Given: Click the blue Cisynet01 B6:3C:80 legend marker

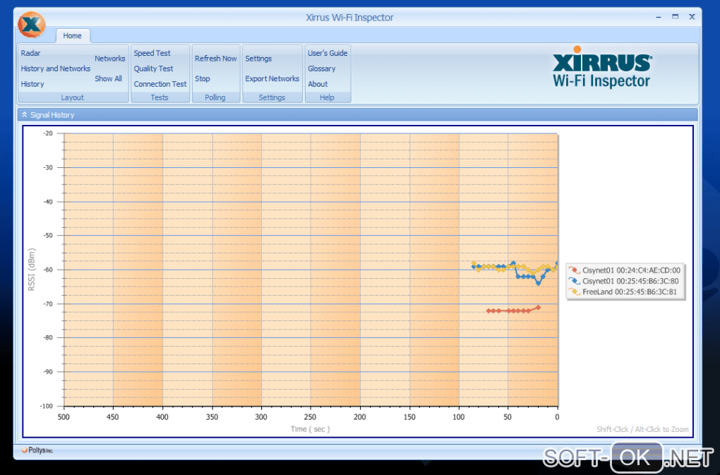Looking at the screenshot, I should click(x=575, y=281).
